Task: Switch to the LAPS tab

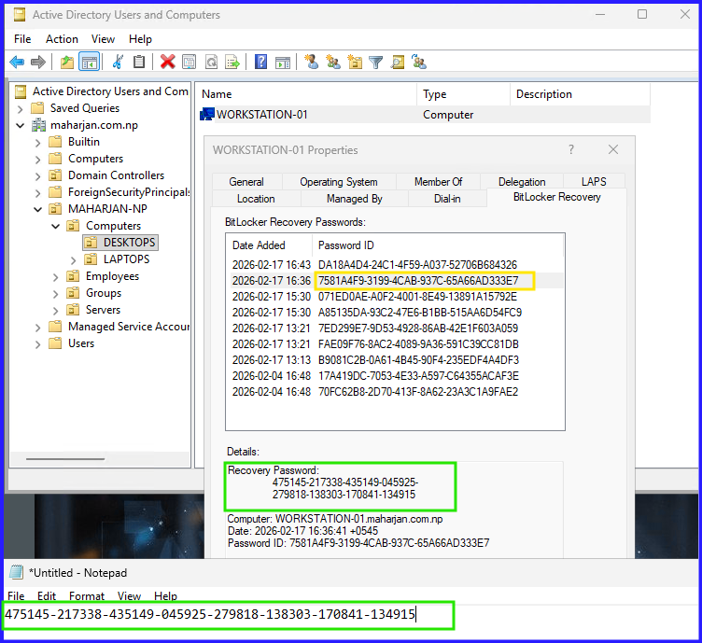Action: tap(594, 182)
